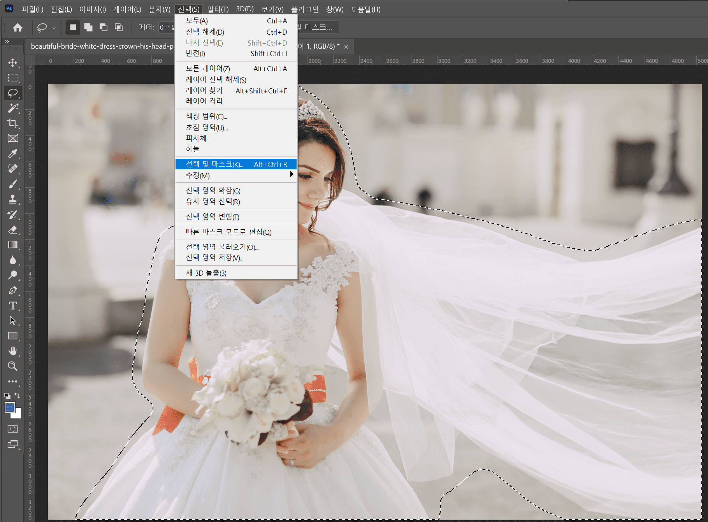Select the Gradient tool
Image resolution: width=708 pixels, height=522 pixels.
point(13,245)
